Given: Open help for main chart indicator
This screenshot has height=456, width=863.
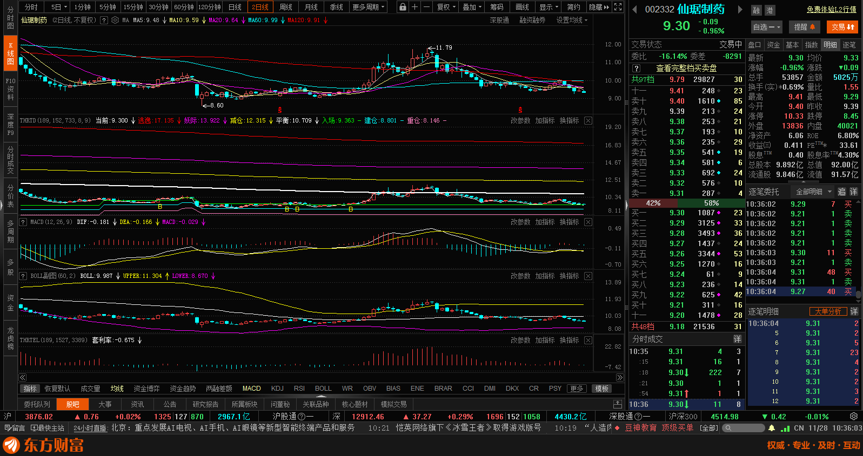Looking at the screenshot, I should (x=105, y=20).
